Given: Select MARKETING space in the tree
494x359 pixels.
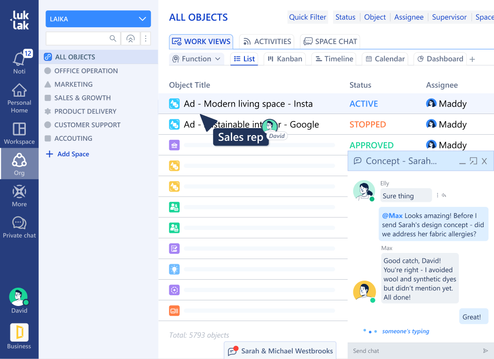Looking at the screenshot, I should pos(73,84).
